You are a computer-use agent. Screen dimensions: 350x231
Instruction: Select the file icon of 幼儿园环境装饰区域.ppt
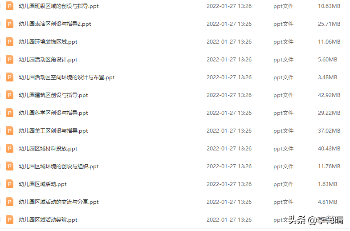(10, 42)
